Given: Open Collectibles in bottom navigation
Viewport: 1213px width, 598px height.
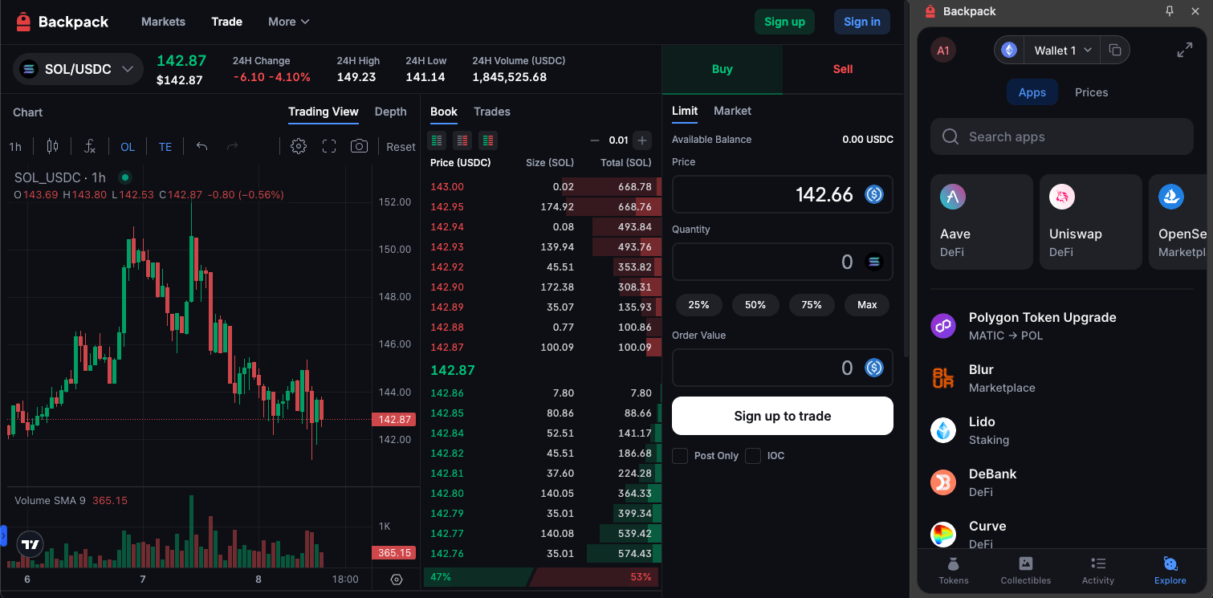Looking at the screenshot, I should point(1025,570).
